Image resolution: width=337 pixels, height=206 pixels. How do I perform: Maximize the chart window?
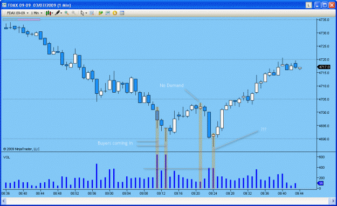(x=325, y=5)
